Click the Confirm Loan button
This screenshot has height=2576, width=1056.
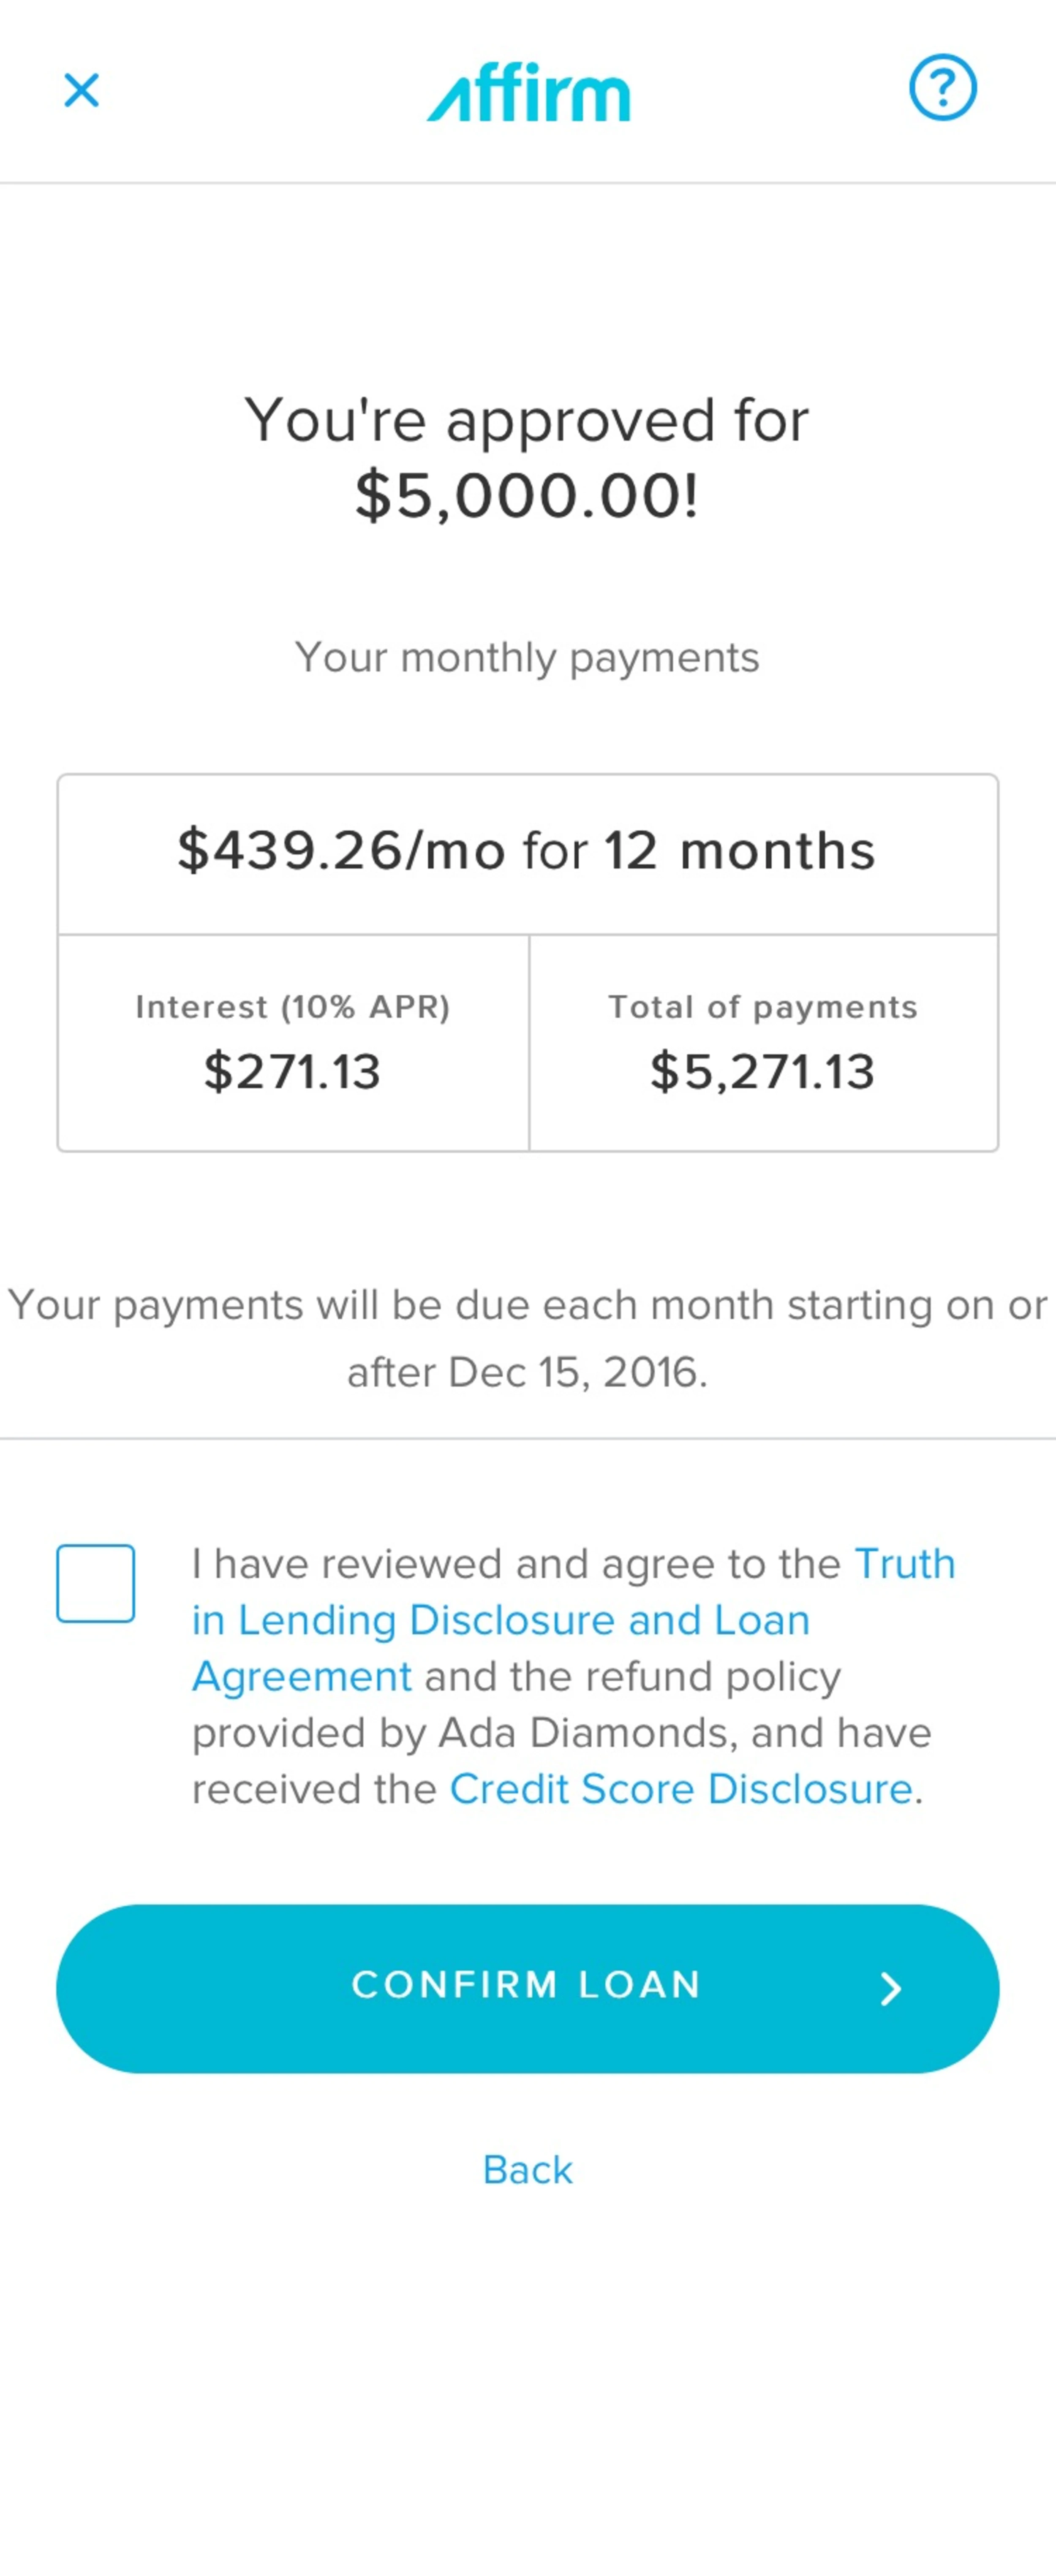[x=528, y=1988]
